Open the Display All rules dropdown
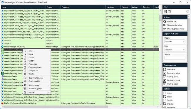The height and width of the screenshot is (109, 191). point(175,41)
